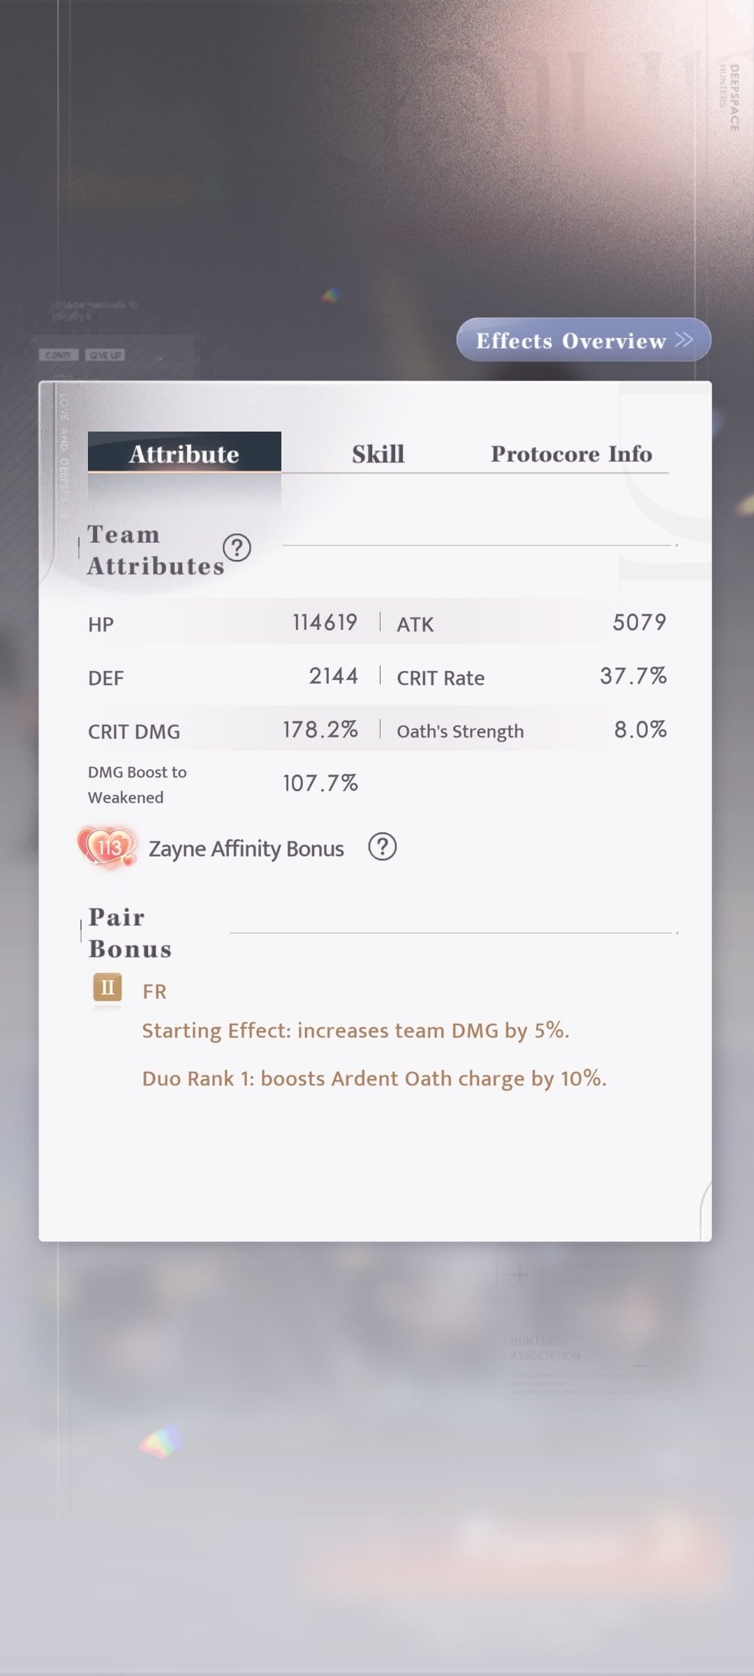Switch to the Attribute tab
This screenshot has height=1676, width=754.
tap(184, 453)
